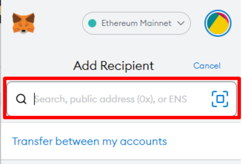Click the colorful account identicon
242x164 pixels.
218,24
